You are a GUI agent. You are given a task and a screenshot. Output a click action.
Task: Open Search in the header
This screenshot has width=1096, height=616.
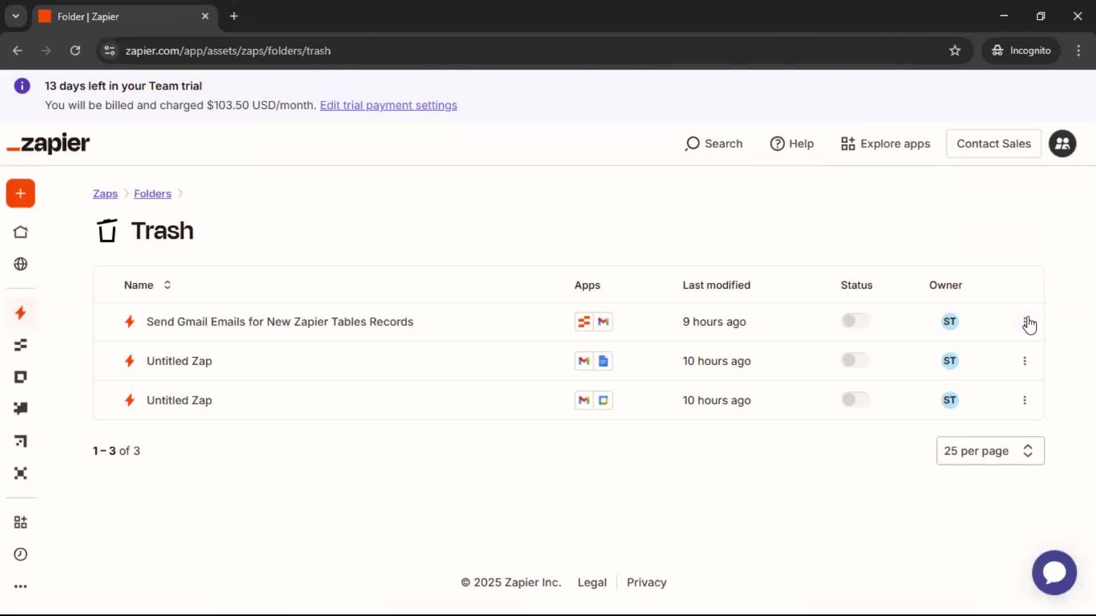point(714,144)
